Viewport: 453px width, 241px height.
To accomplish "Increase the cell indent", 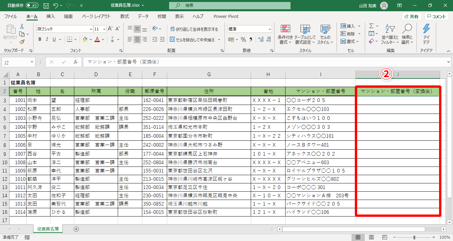I will click(162, 39).
